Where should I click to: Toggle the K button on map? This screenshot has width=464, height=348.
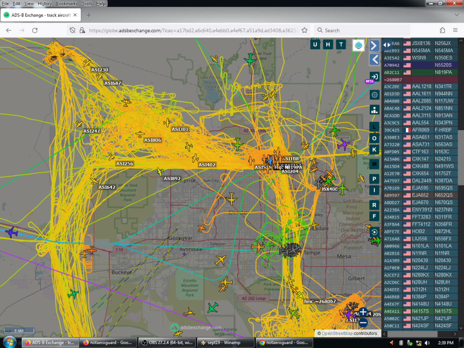(374, 150)
